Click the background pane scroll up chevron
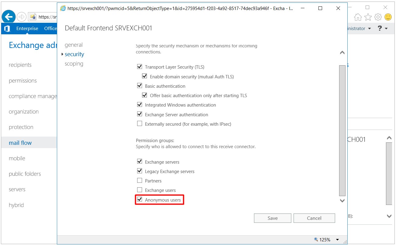Viewport: 396px width, 245px height. (x=389, y=138)
